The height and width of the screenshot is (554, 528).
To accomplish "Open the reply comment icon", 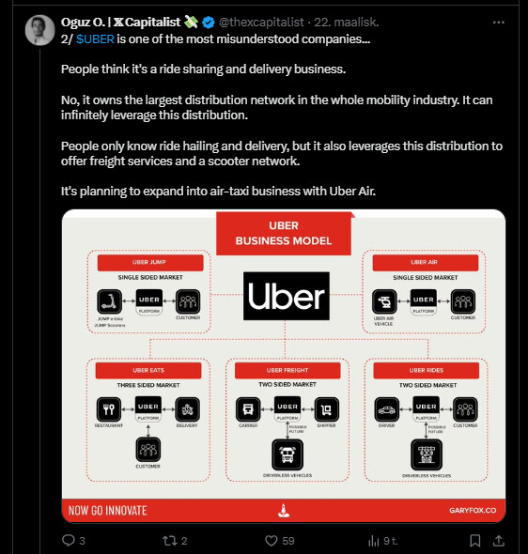I will 69,540.
